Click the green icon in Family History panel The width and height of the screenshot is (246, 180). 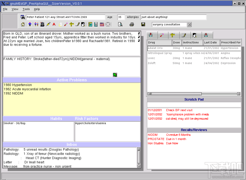(x=115, y=75)
